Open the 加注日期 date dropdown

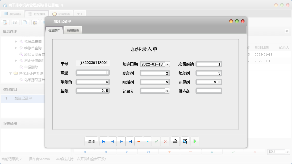click(167, 64)
